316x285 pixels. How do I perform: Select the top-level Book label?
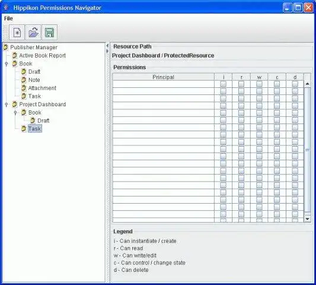[26, 64]
